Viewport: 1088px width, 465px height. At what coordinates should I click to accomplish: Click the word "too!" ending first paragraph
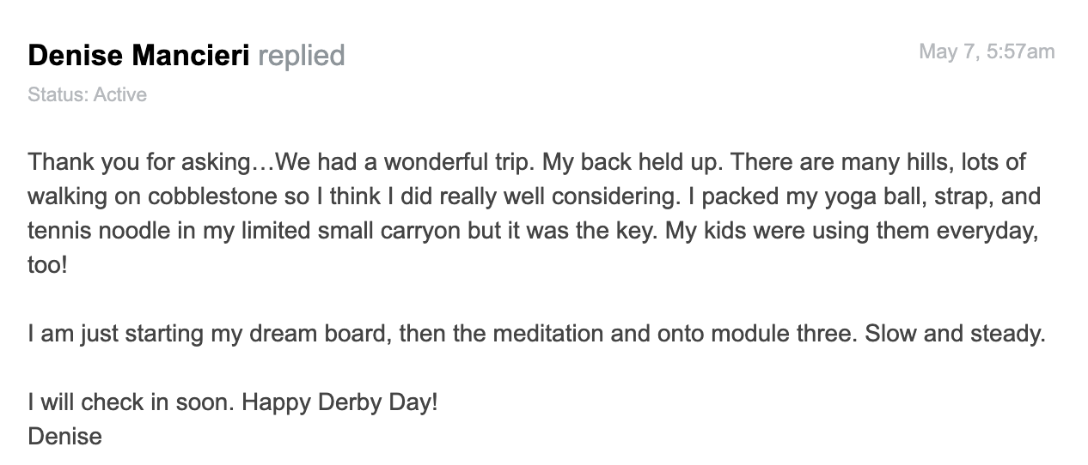[47, 265]
